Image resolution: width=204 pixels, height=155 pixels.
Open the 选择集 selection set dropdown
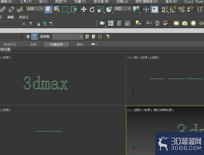point(68,36)
